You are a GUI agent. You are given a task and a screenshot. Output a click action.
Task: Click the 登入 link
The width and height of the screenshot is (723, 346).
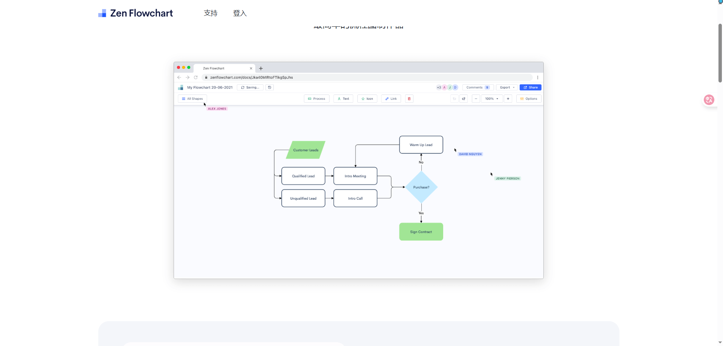(x=239, y=13)
